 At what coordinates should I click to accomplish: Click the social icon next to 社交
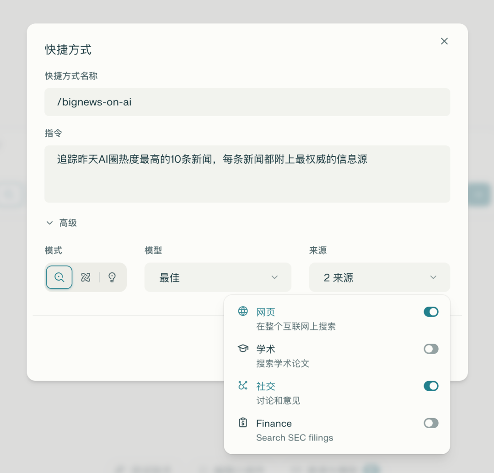pyautogui.click(x=244, y=386)
